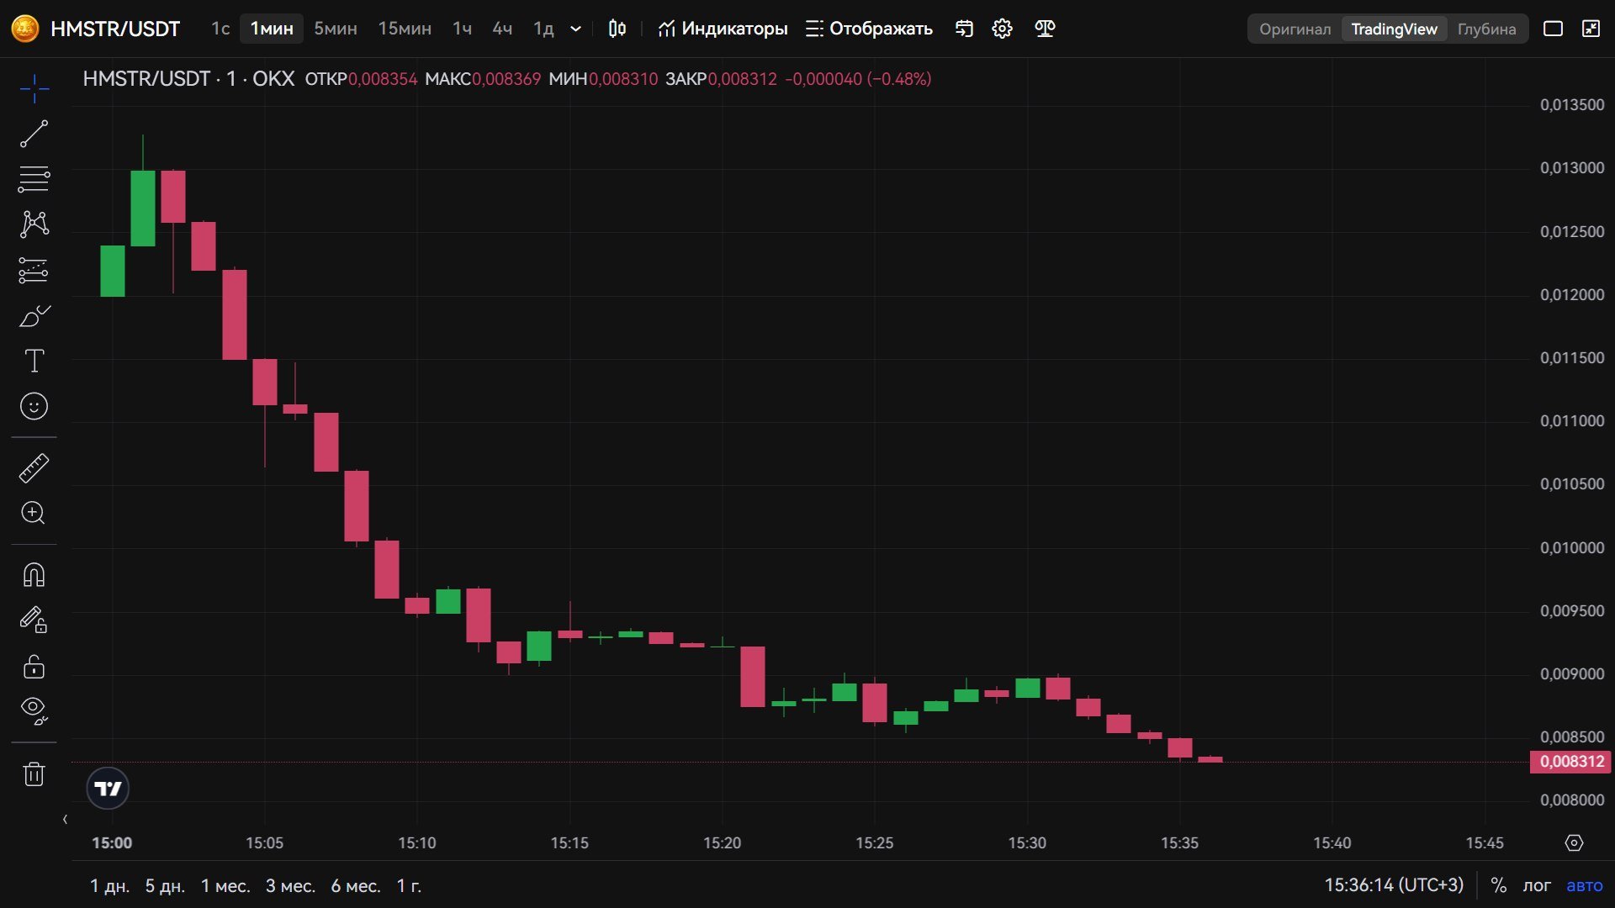The width and height of the screenshot is (1615, 908).
Task: Click the ЗАКР close value 0,008312
Action: (742, 79)
